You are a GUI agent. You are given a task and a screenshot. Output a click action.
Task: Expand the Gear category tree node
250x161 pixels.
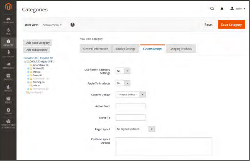tap(28, 75)
